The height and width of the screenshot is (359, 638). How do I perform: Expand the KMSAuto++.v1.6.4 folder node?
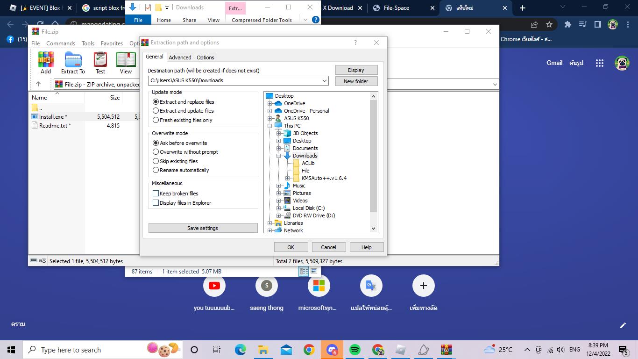[x=288, y=178]
